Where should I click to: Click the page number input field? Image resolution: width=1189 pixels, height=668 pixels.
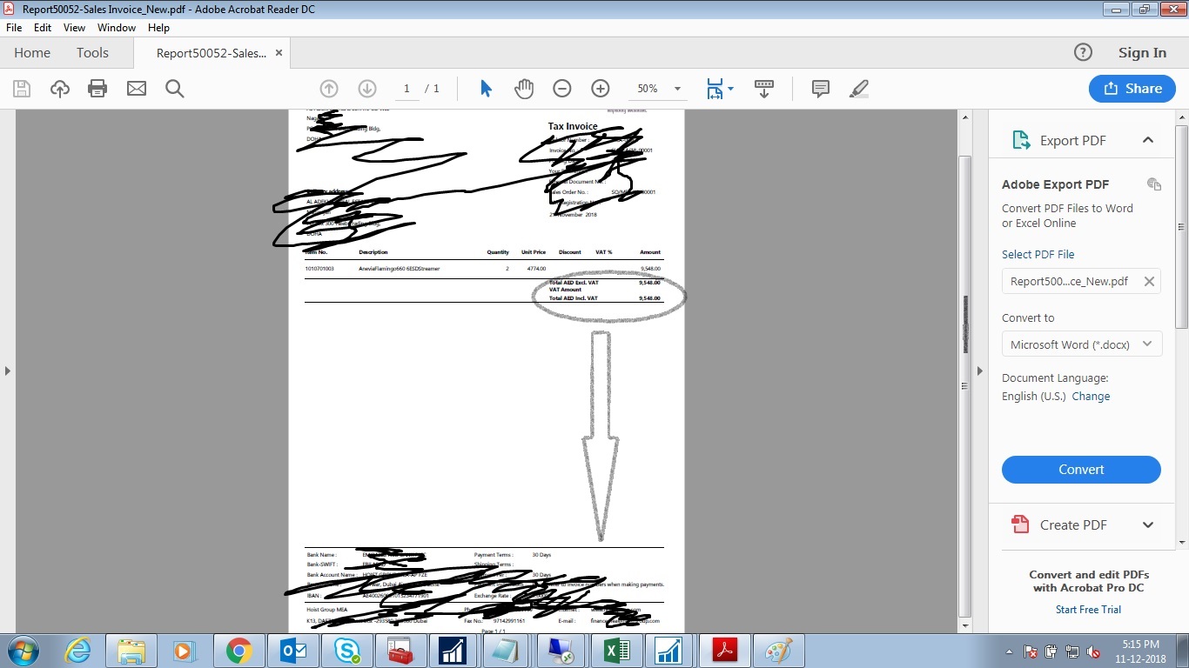[406, 89]
